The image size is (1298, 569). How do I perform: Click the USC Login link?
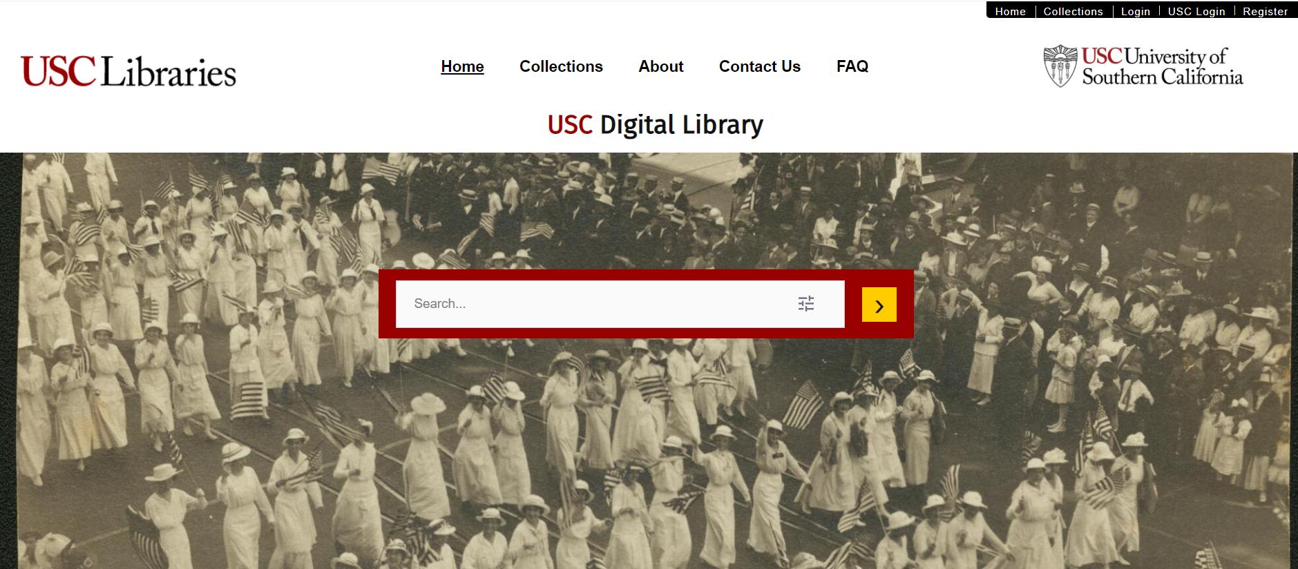click(x=1196, y=11)
